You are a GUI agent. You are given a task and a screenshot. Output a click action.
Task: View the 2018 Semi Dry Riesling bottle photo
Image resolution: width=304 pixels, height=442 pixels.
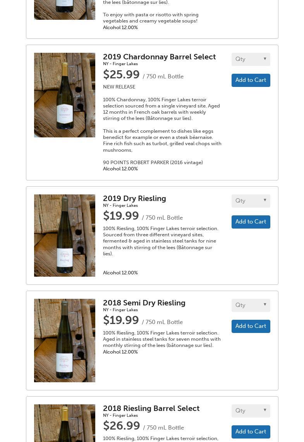pos(65,340)
